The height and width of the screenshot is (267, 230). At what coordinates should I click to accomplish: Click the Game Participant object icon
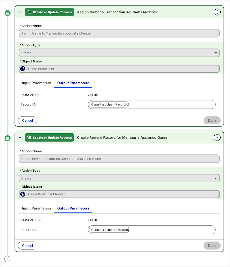click(x=23, y=69)
